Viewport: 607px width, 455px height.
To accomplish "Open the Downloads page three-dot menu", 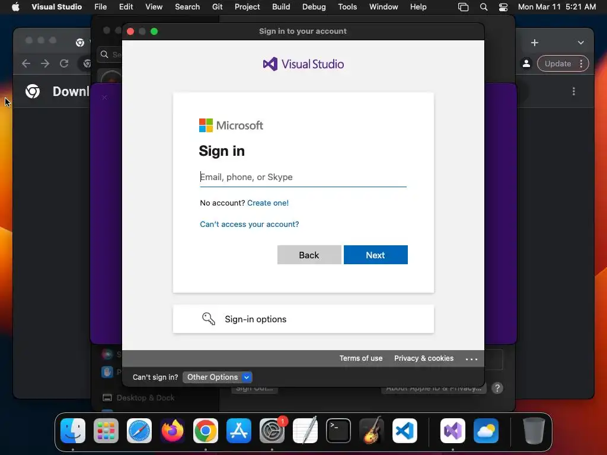I will [x=574, y=91].
